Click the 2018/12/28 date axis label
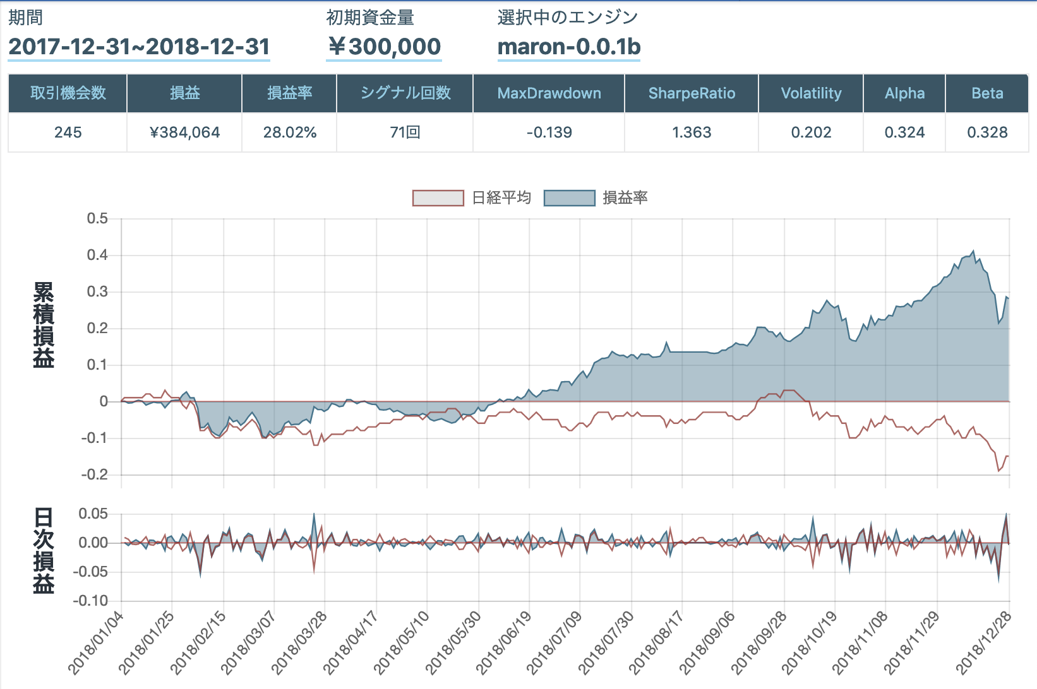The width and height of the screenshot is (1037, 689). pyautogui.click(x=984, y=642)
